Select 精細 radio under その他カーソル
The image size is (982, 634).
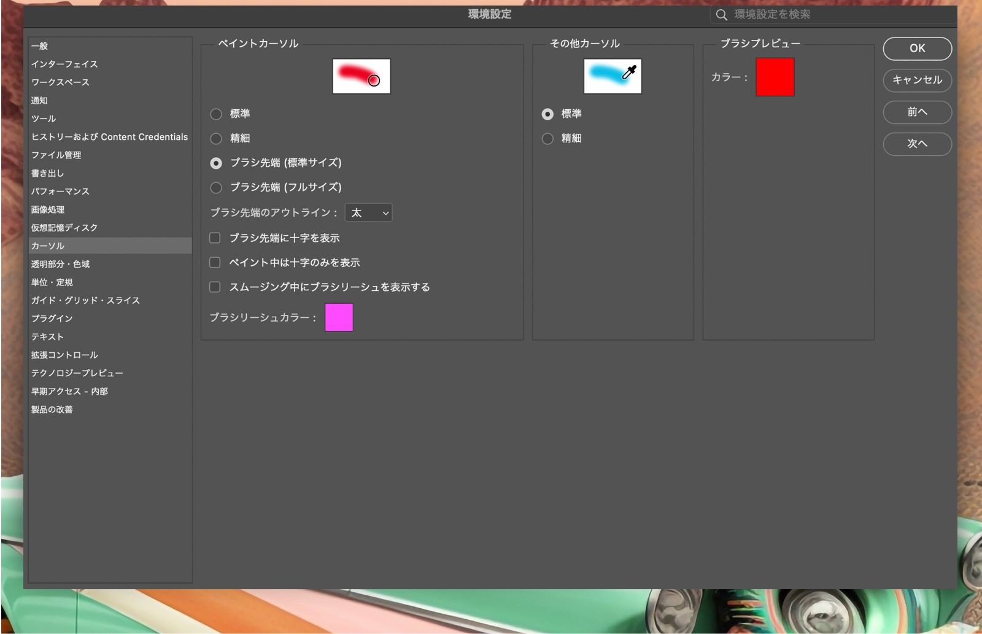547,139
